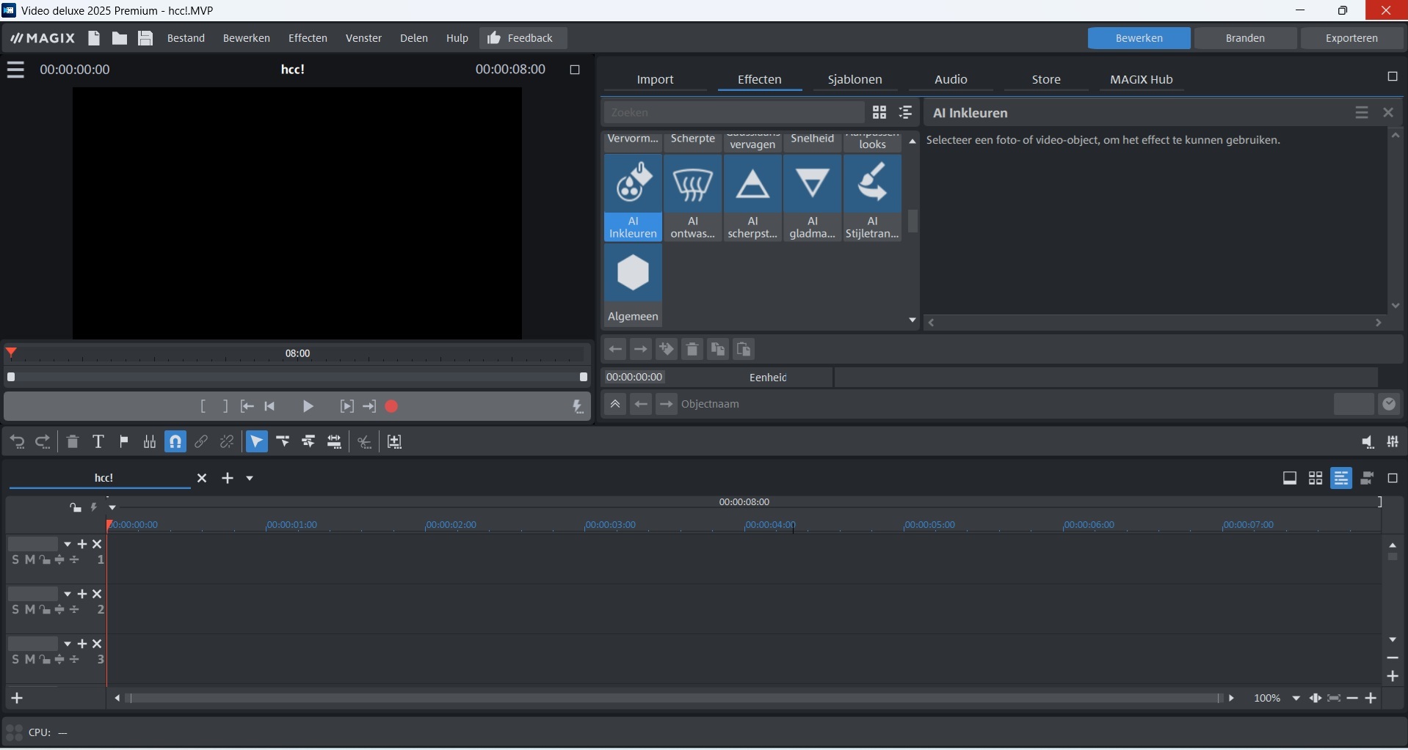Open the project tab dropdown arrow
This screenshot has width=1408, height=750.
[x=250, y=478]
